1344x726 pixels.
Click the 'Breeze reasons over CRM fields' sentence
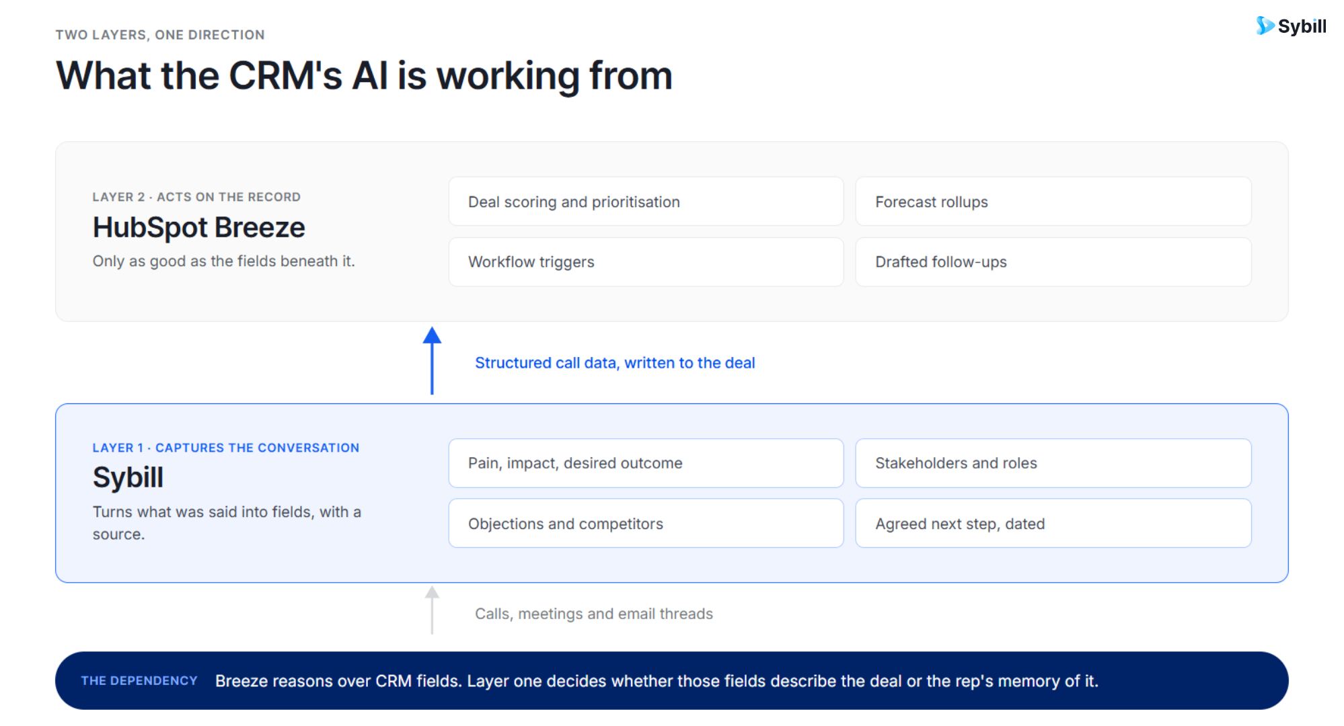(657, 681)
